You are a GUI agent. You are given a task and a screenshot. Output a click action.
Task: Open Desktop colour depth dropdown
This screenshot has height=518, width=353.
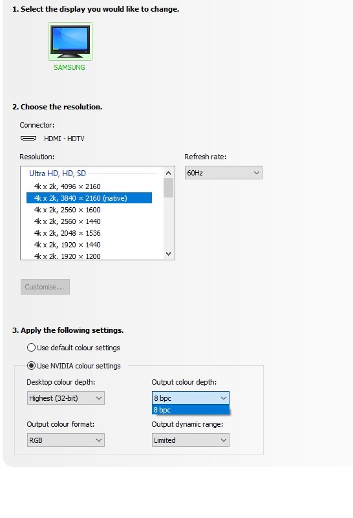(x=66, y=398)
